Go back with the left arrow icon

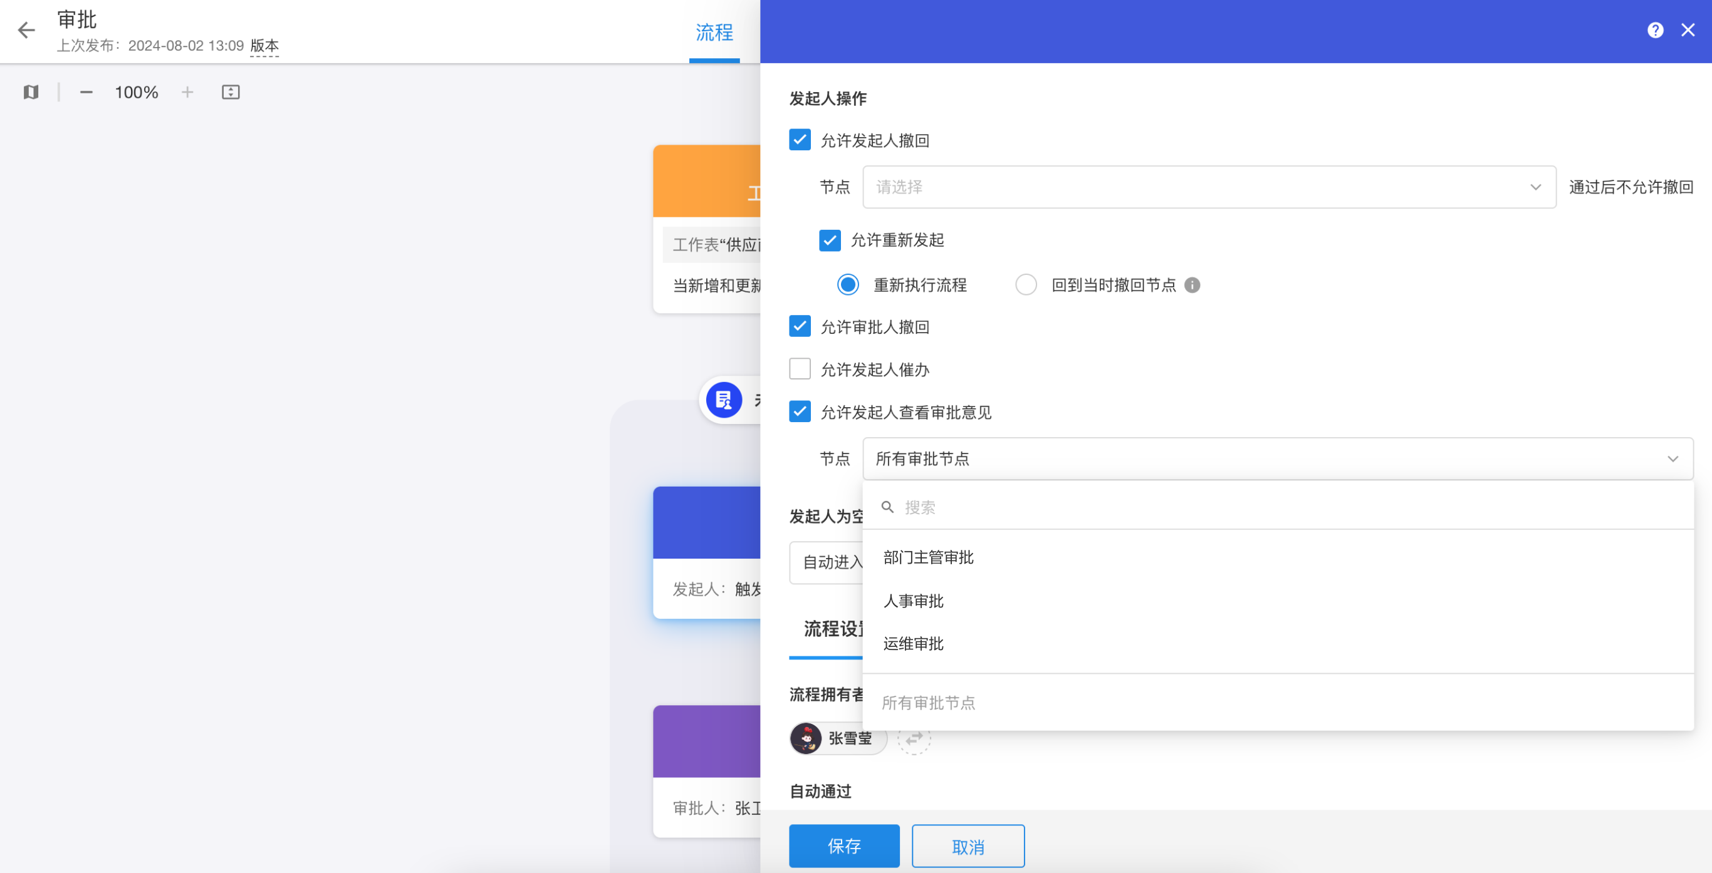click(26, 30)
